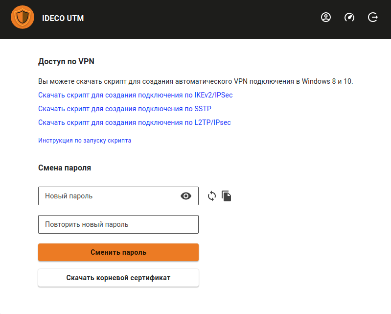The width and height of the screenshot is (391, 314).
Task: Click 'Скачать корневой сертификат' button
Action: tap(118, 278)
